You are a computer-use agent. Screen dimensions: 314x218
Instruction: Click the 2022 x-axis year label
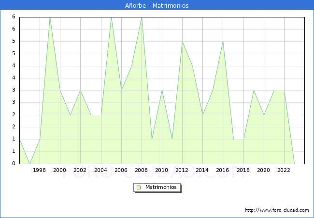tap(284, 170)
